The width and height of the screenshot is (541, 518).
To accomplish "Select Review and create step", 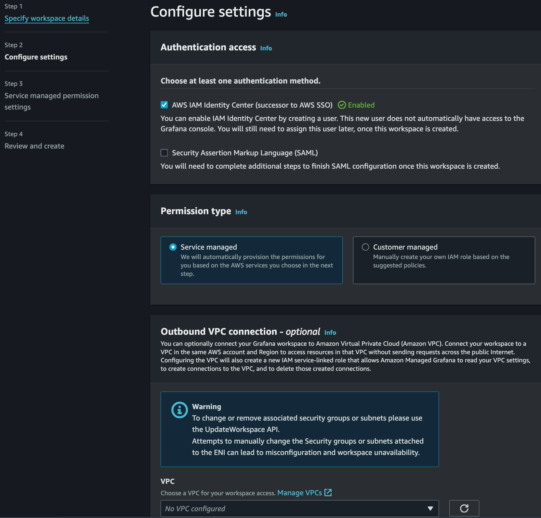I will coord(34,146).
